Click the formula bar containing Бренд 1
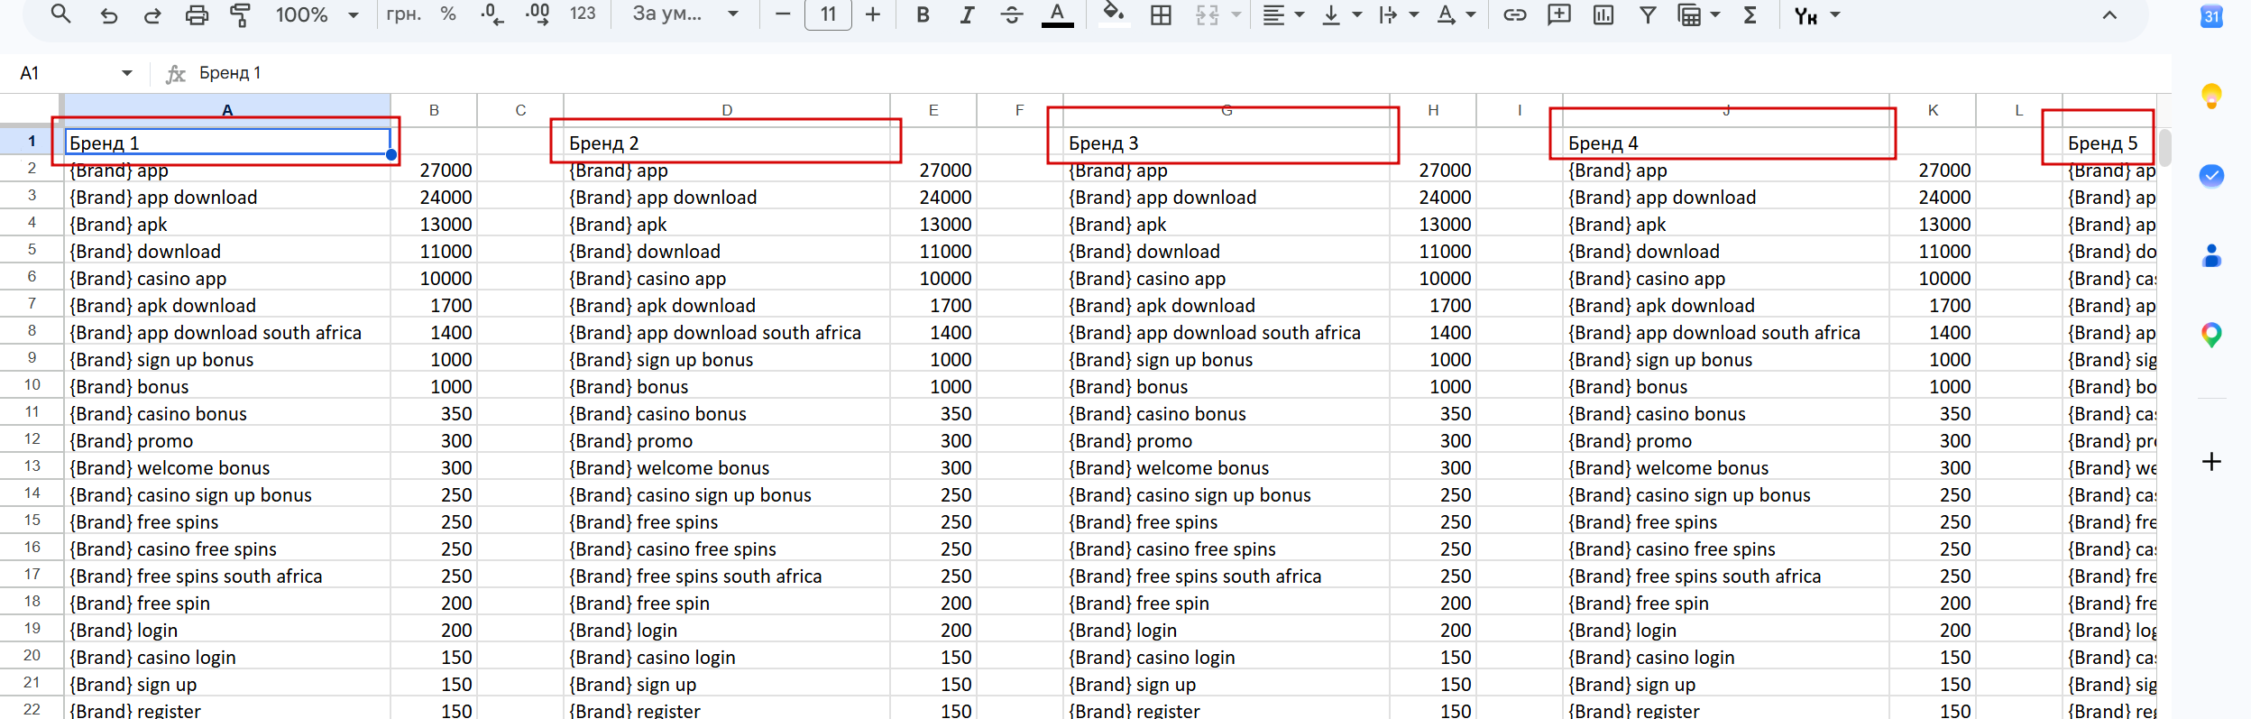 [x=1172, y=73]
